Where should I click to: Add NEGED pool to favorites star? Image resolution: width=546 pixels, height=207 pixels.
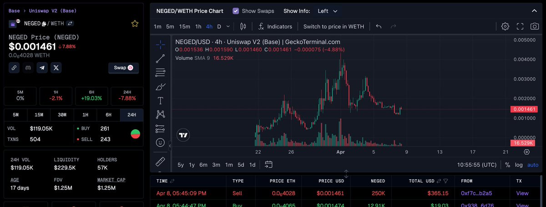pyautogui.click(x=135, y=24)
